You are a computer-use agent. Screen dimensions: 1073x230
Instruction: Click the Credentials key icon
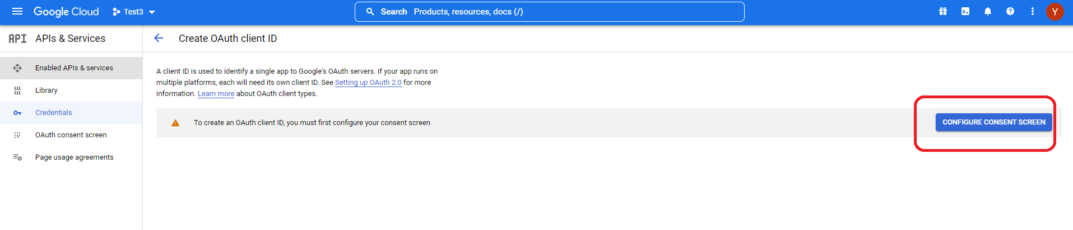point(17,113)
